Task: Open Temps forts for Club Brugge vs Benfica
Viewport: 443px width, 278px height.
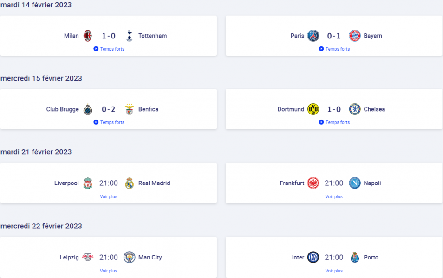Action: (x=109, y=122)
